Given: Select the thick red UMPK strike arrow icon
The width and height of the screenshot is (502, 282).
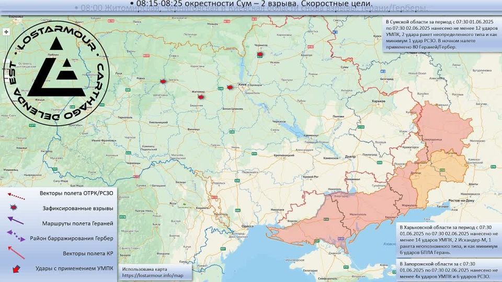Looking at the screenshot, I should click(x=16, y=269).
